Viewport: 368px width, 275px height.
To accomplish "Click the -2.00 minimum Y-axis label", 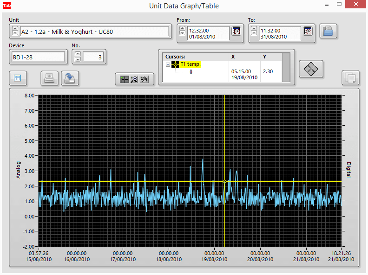I will coord(29,247).
